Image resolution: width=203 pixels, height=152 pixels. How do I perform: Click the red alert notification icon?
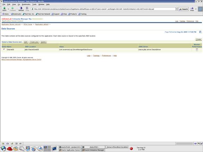131,148
